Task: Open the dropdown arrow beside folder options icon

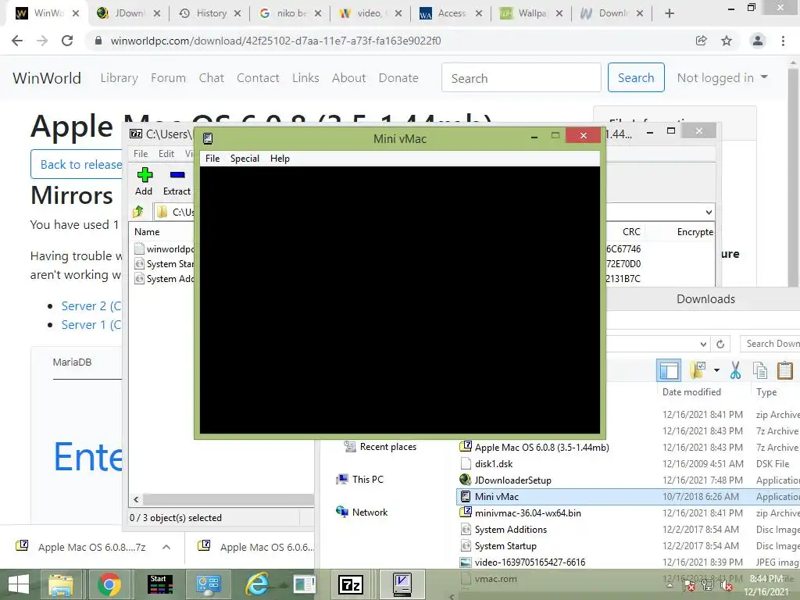Action: click(717, 370)
